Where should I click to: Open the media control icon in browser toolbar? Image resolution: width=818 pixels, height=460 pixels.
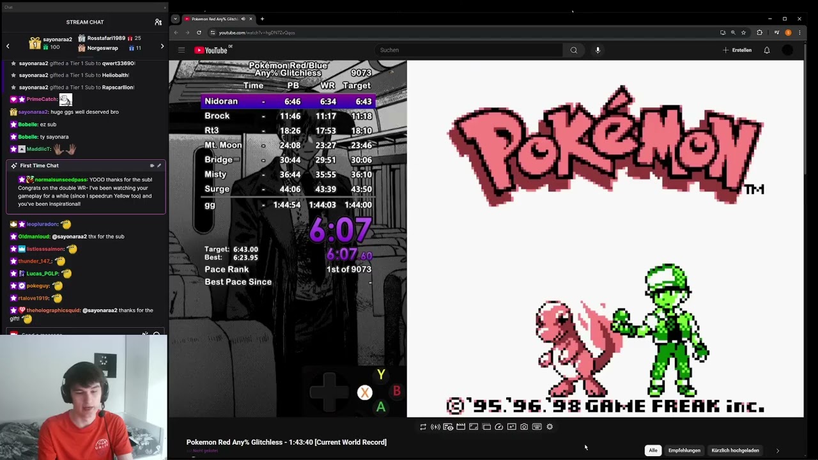[776, 33]
